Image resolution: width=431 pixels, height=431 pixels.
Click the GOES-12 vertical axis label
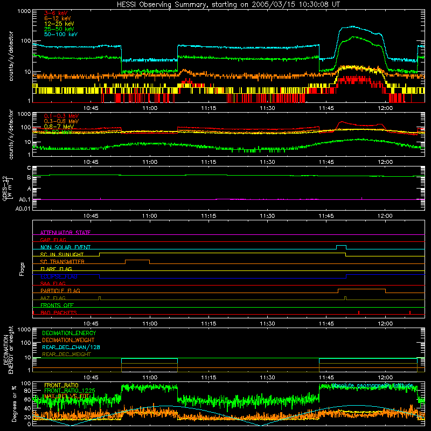click(x=8, y=188)
